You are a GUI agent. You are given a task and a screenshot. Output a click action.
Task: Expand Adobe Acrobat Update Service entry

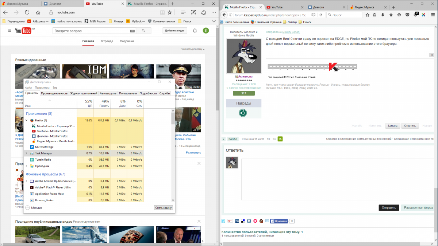coord(26,181)
